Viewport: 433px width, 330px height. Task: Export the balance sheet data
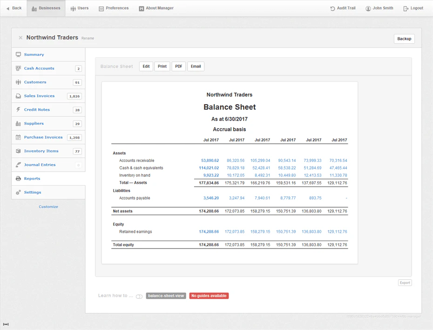click(405, 283)
